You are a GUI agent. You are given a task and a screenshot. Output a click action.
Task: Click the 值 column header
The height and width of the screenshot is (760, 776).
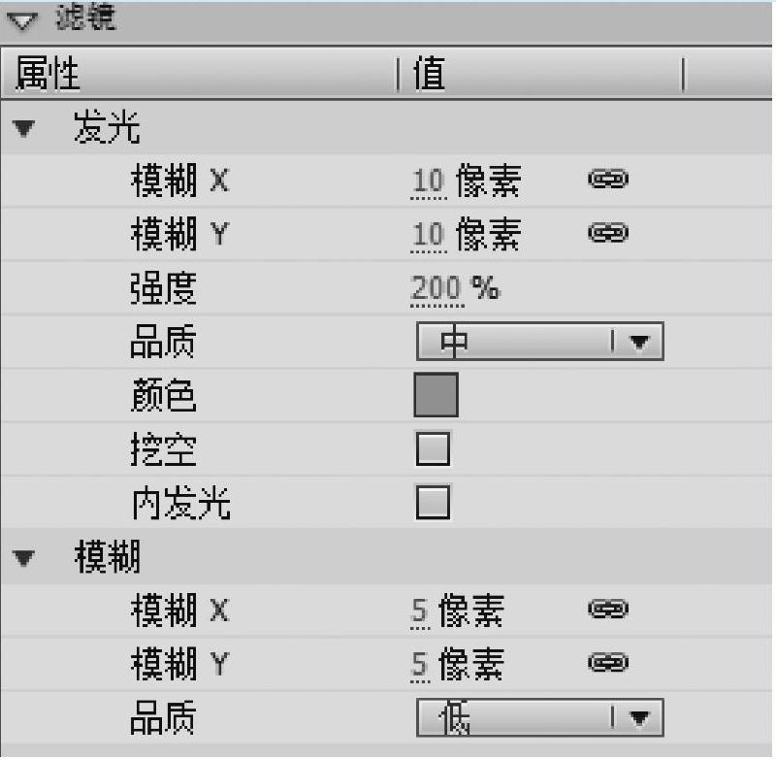431,75
